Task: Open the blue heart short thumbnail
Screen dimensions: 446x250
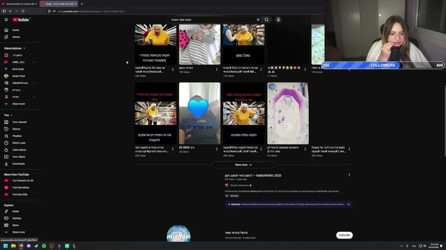Action: point(200,113)
